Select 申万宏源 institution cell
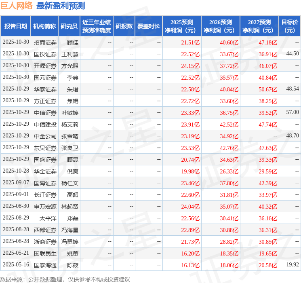The height and width of the screenshot is (283, 301). click(x=45, y=207)
